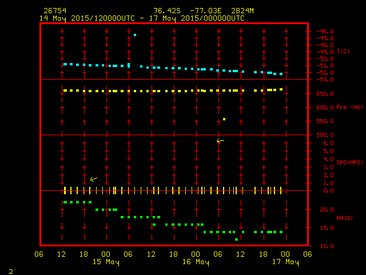This screenshot has width=366, height=275.
Task: Select the T(C) temperature axis label
Action: tap(343, 52)
